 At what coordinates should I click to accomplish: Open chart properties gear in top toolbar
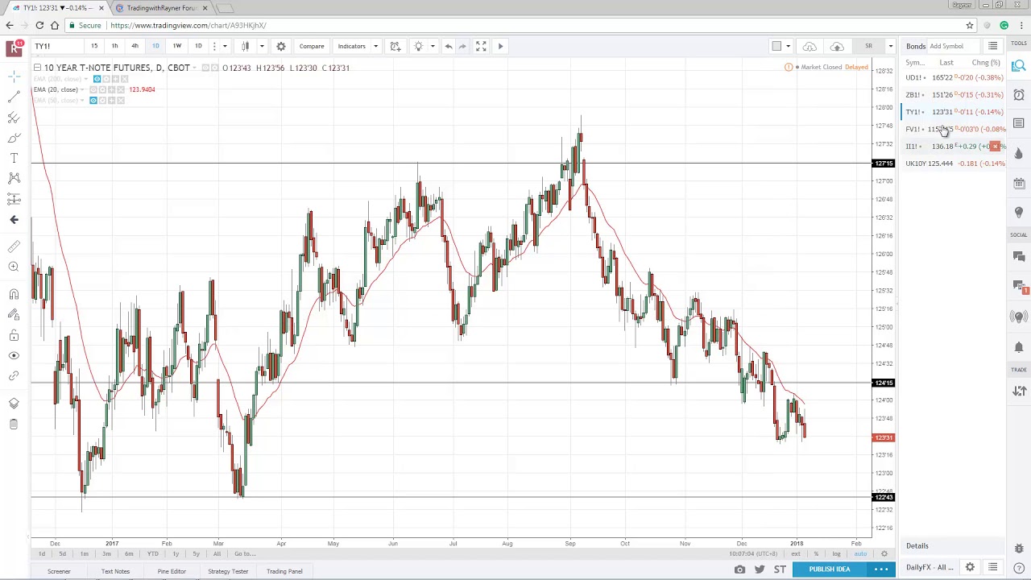pos(281,46)
